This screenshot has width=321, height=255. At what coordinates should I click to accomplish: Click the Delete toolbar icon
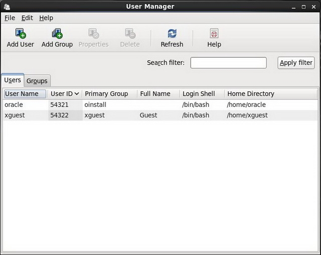(x=130, y=34)
